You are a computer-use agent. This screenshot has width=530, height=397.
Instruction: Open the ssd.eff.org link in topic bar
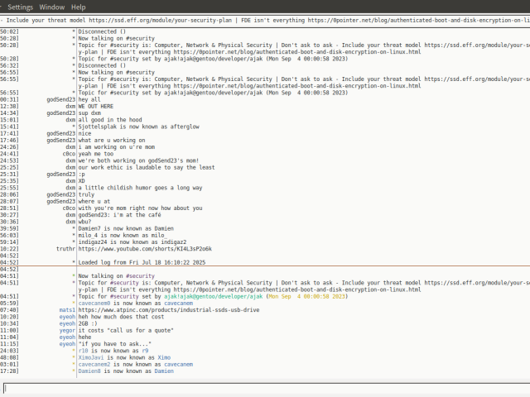160,20
